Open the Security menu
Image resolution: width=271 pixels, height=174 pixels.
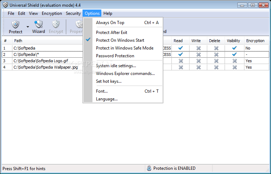(73, 13)
